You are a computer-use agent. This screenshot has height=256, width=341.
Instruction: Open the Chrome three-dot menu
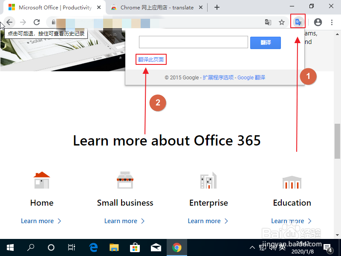(x=332, y=22)
